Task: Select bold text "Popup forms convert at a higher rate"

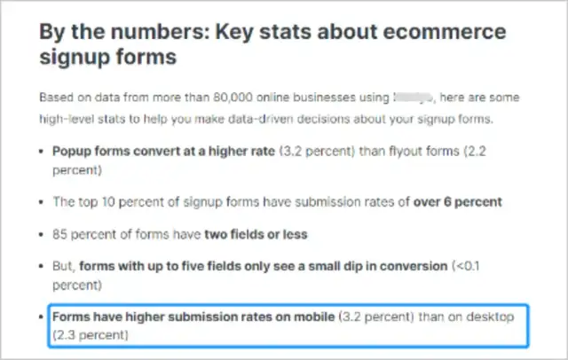Action: [163, 152]
